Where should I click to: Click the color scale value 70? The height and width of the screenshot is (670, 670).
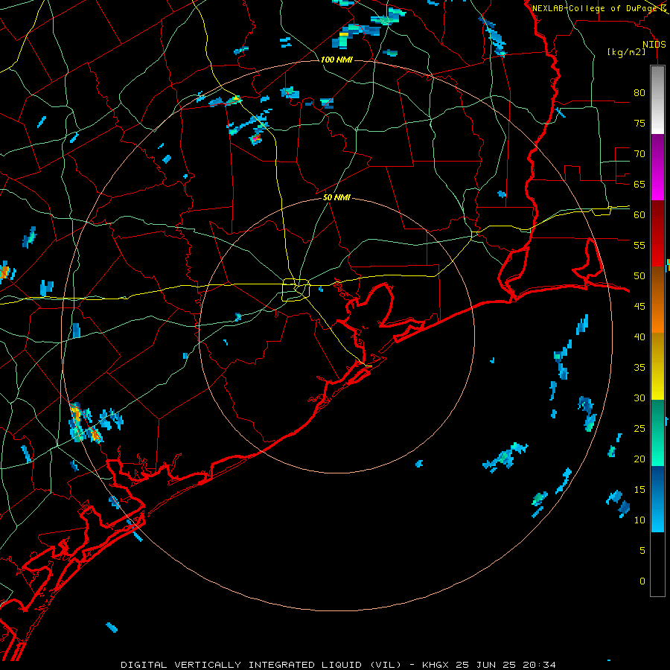[x=639, y=154]
